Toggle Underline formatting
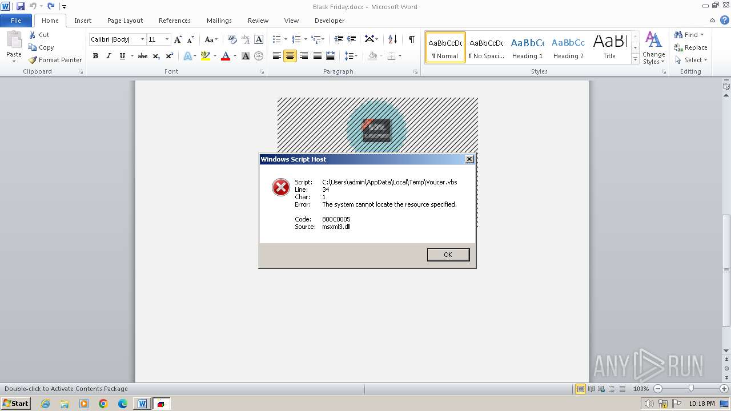 click(122, 56)
